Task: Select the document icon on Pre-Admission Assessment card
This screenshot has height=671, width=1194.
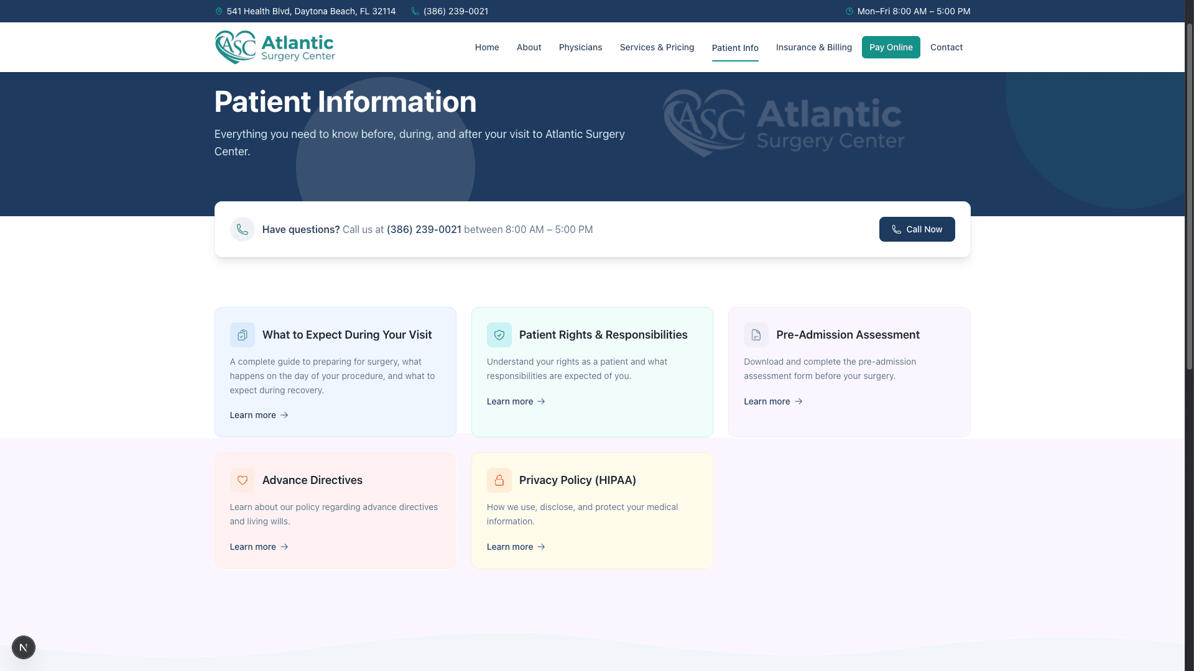Action: pos(756,335)
